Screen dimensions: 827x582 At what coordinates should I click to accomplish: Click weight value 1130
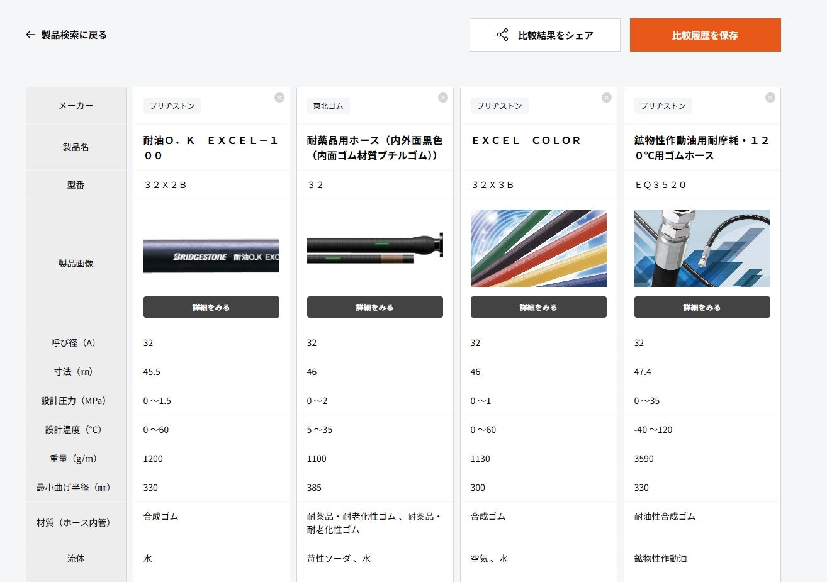click(x=480, y=459)
